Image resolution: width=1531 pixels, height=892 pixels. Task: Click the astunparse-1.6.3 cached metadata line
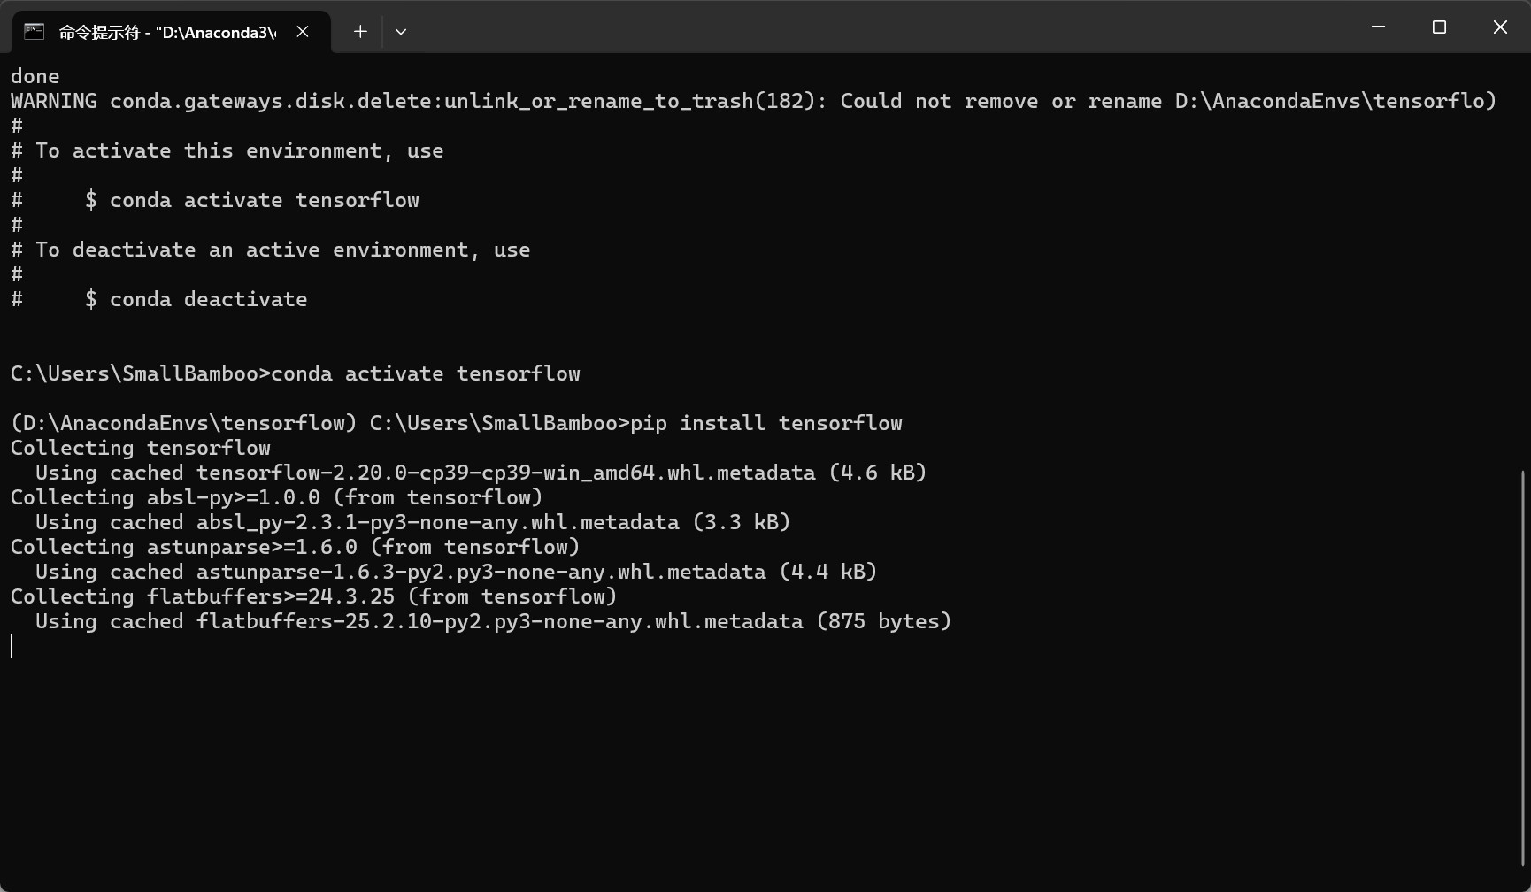[456, 572]
